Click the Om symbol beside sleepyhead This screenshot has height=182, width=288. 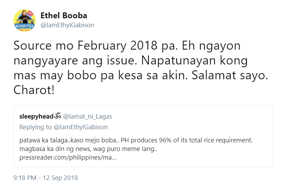coord(57,117)
